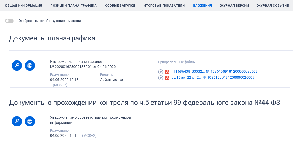Toggle display of inactive revisions
This screenshot has width=293, height=143.
[9, 21]
